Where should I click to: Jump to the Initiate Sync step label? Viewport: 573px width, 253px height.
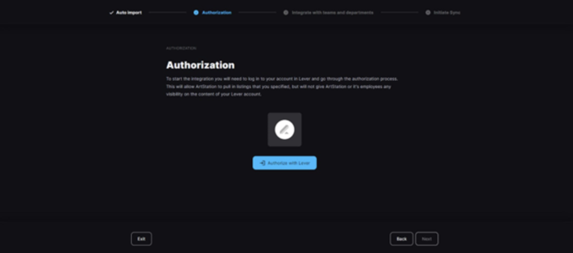coord(447,13)
